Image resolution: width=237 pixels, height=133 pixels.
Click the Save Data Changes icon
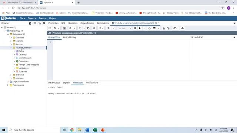coord(64,28)
